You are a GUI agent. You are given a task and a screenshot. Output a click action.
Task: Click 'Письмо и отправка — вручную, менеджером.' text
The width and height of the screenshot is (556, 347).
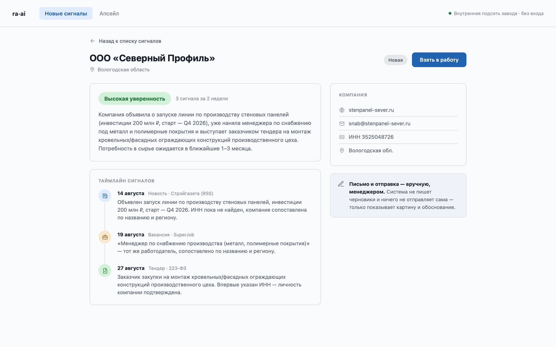pos(389,188)
